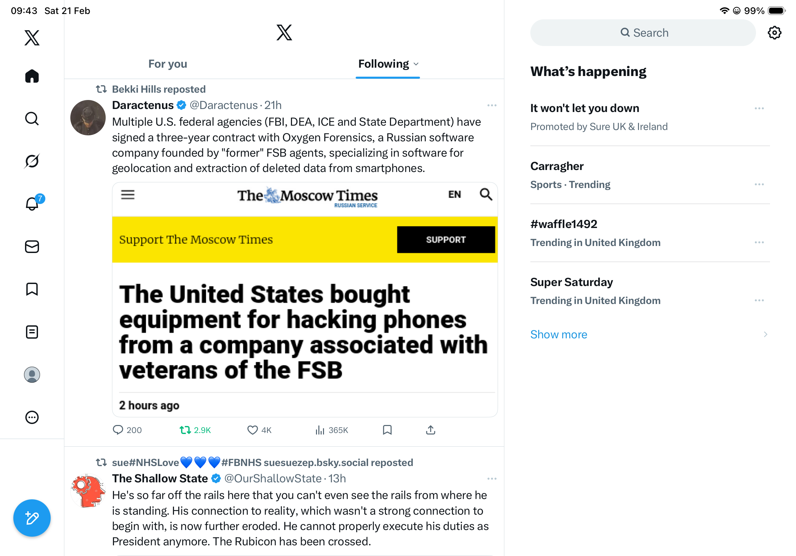Bookmark the Daractenus post

click(387, 430)
